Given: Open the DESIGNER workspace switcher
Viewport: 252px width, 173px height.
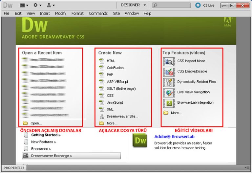Looking at the screenshot, I should (133, 5).
